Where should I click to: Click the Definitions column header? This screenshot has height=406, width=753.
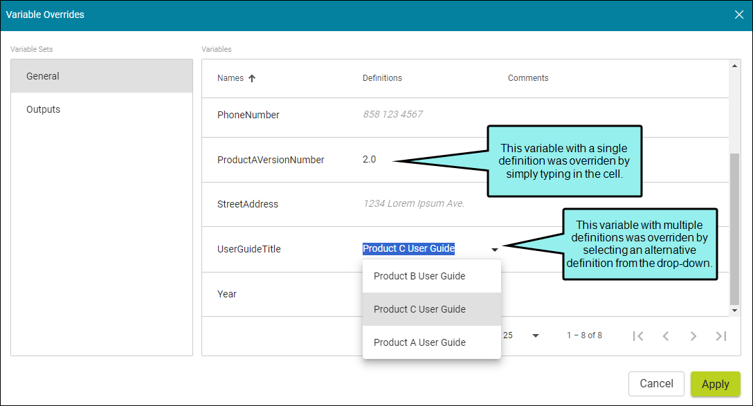[382, 77]
